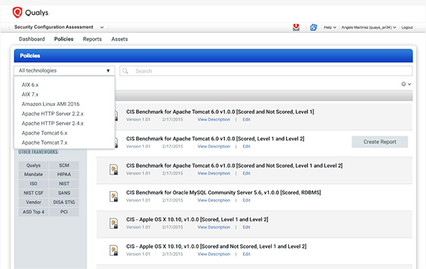This screenshot has height=269, width=426.
Task: Click the search magnifier icon
Action: (125, 71)
